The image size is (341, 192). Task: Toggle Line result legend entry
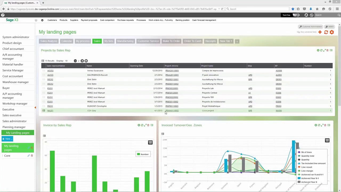pyautogui.click(x=305, y=167)
